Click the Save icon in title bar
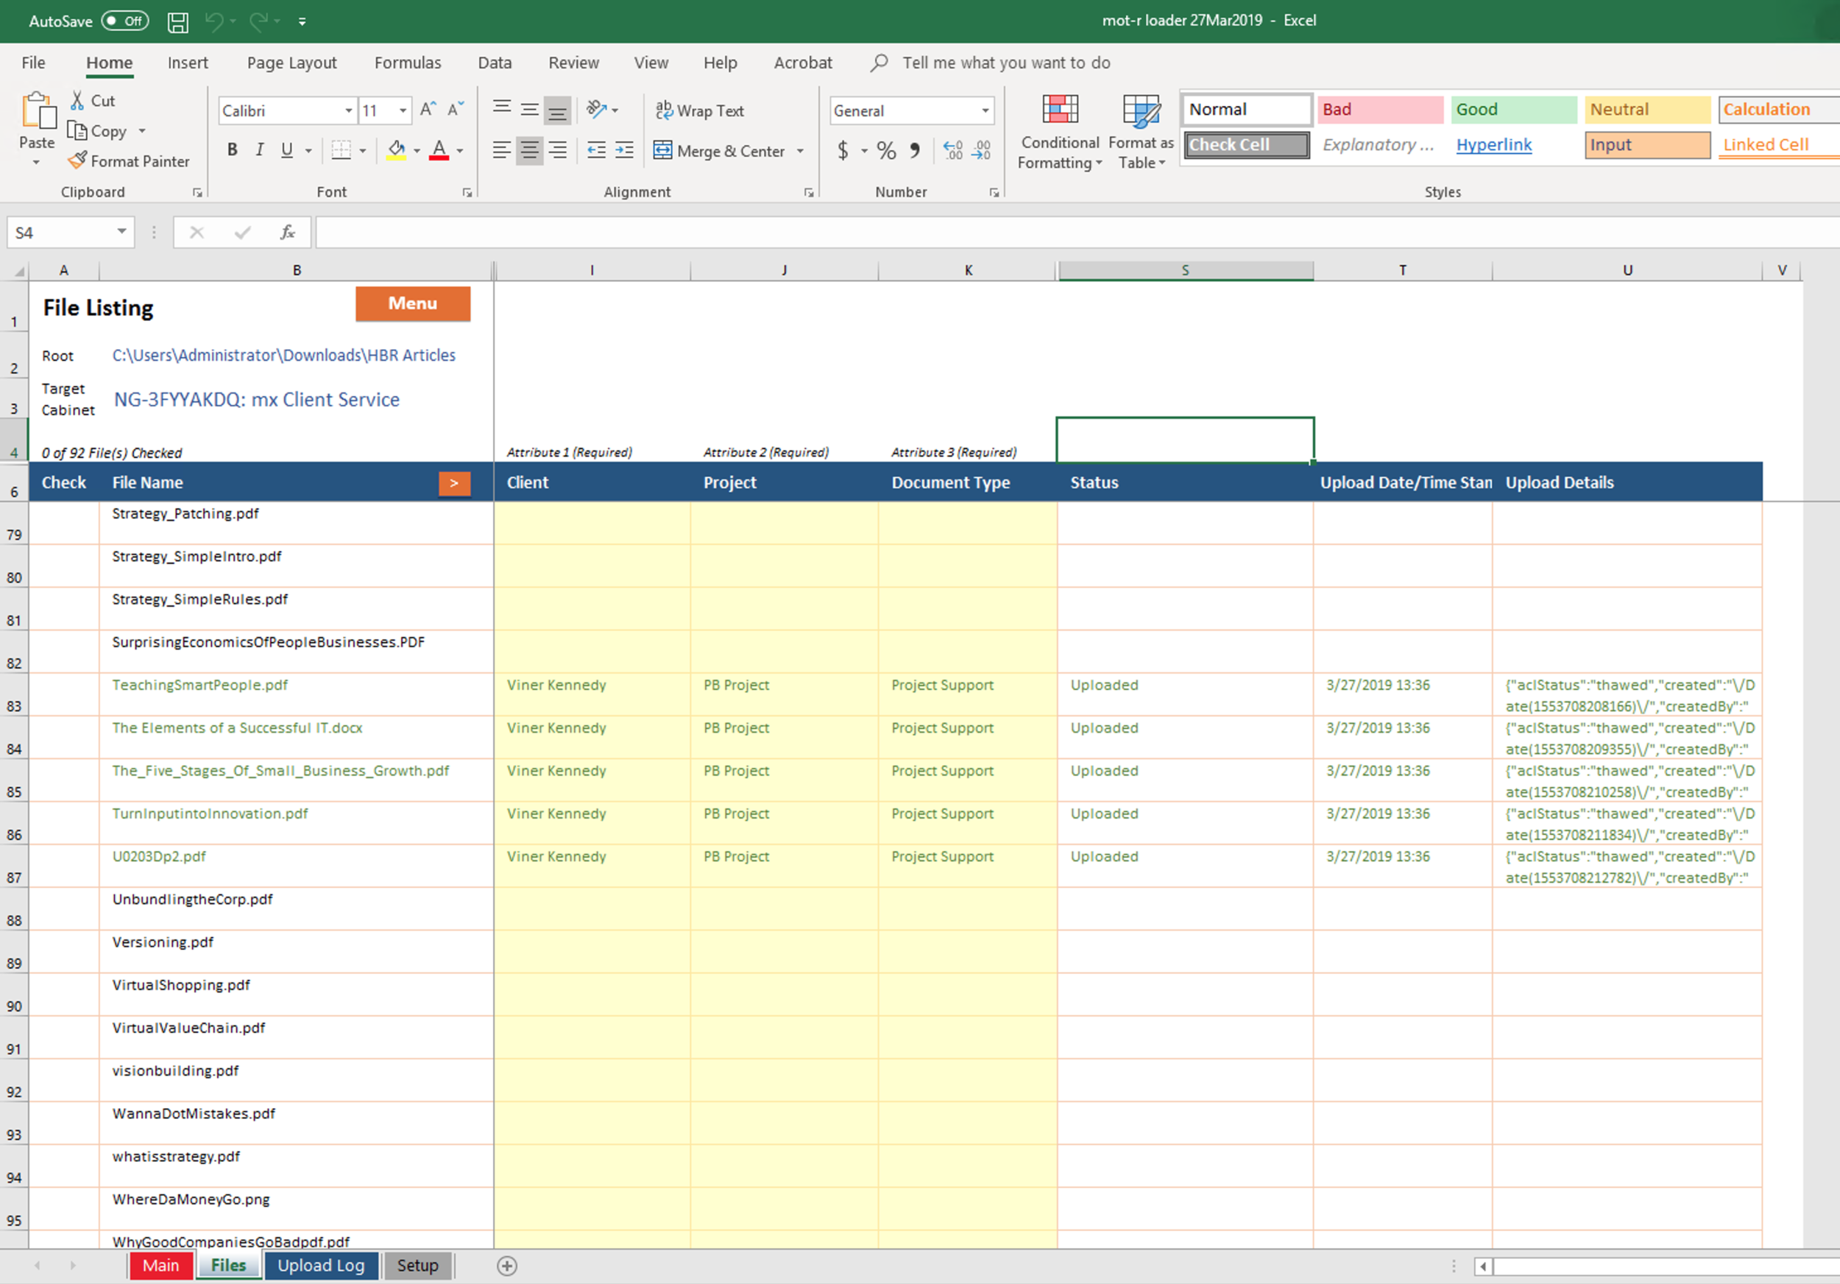This screenshot has width=1840, height=1284. (x=177, y=21)
